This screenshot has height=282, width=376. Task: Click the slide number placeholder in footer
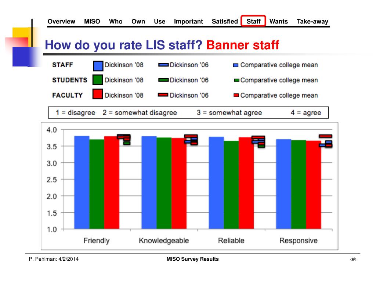coord(353,259)
